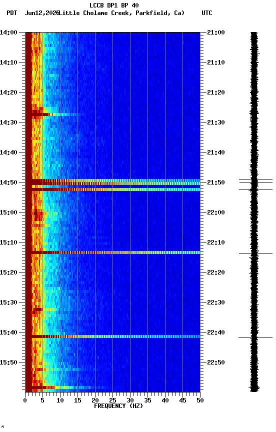
Task: Click the 22:40 UTC time label
Action: tap(216, 332)
